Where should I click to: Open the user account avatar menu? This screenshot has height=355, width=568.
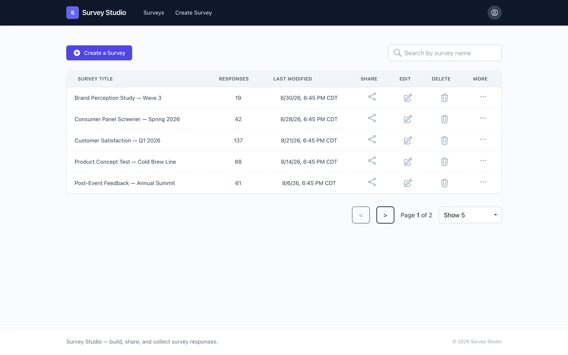coord(495,13)
